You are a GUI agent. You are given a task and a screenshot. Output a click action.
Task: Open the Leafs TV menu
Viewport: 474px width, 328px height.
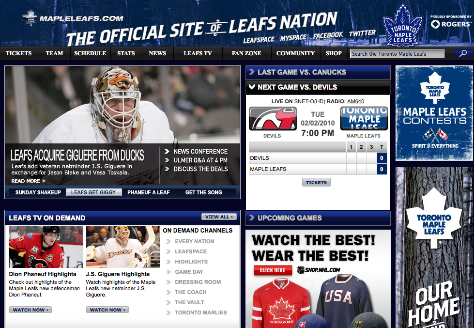pos(198,53)
